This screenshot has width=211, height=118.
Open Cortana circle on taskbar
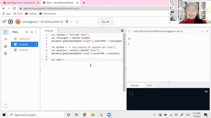pyautogui.click(x=69, y=115)
